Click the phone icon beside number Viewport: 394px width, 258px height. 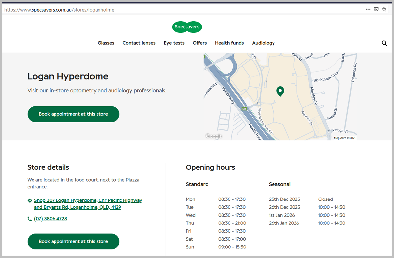[x=30, y=219]
